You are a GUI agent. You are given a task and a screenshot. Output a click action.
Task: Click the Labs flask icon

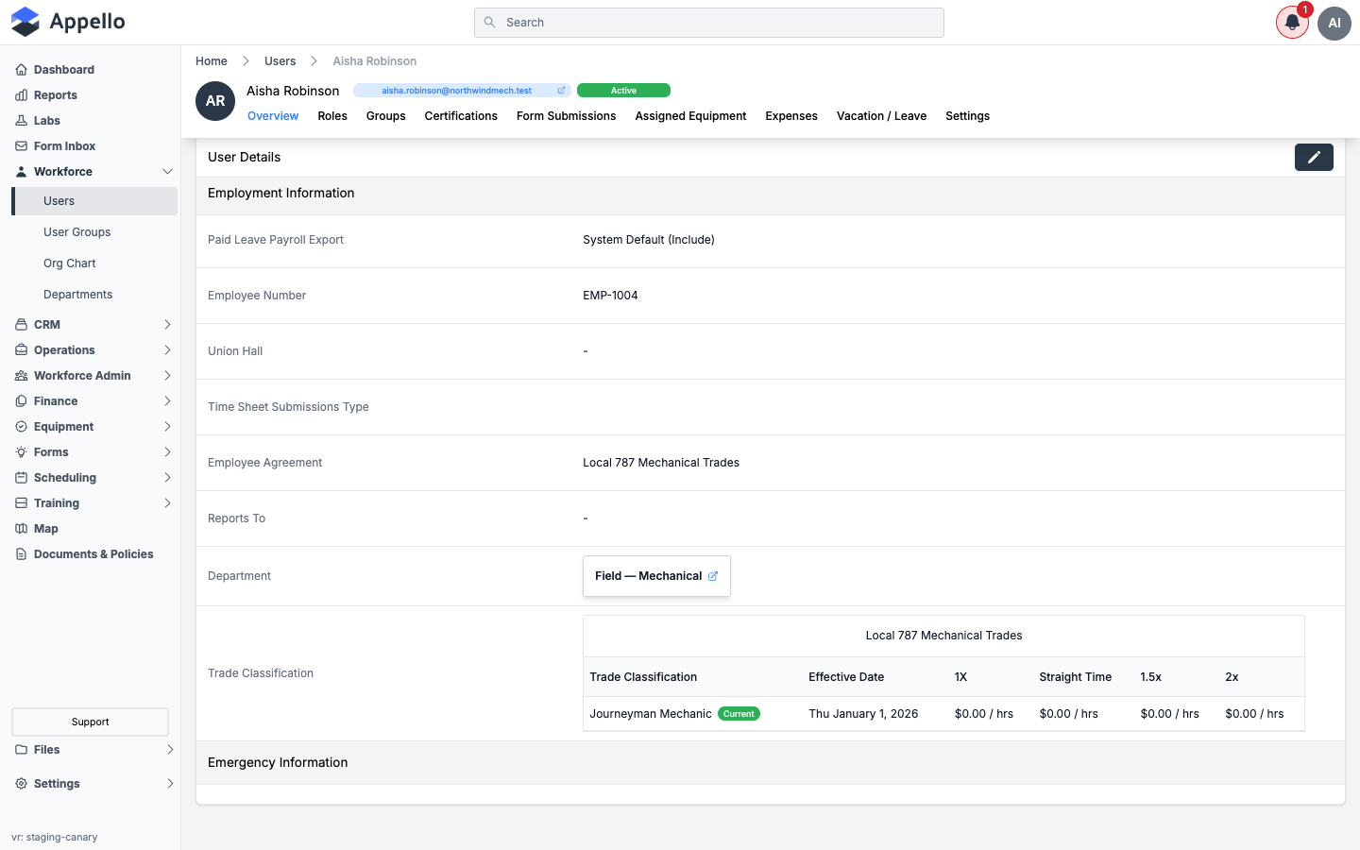tap(21, 121)
